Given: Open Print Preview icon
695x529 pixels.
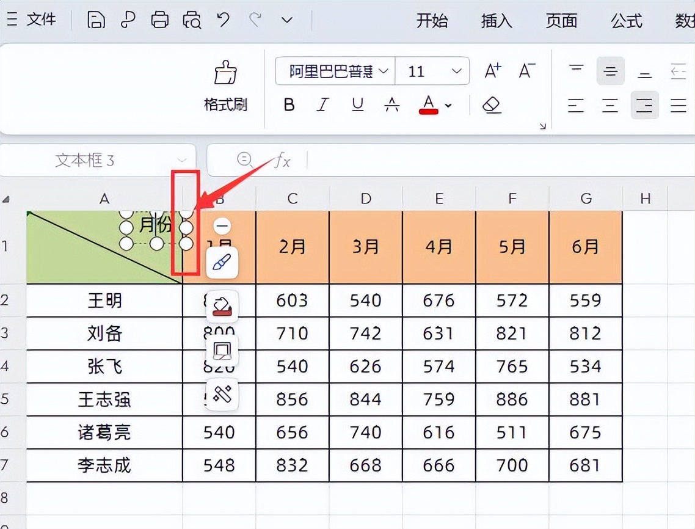Looking at the screenshot, I should (192, 20).
